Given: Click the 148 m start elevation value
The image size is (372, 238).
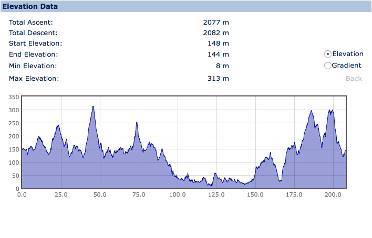Looking at the screenshot, I should (x=218, y=44).
